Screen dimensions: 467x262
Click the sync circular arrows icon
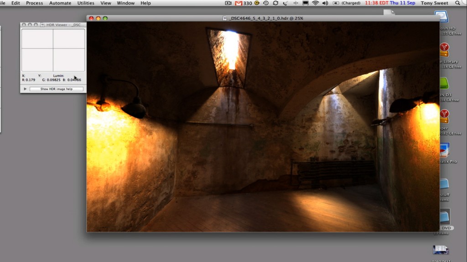pyautogui.click(x=275, y=3)
